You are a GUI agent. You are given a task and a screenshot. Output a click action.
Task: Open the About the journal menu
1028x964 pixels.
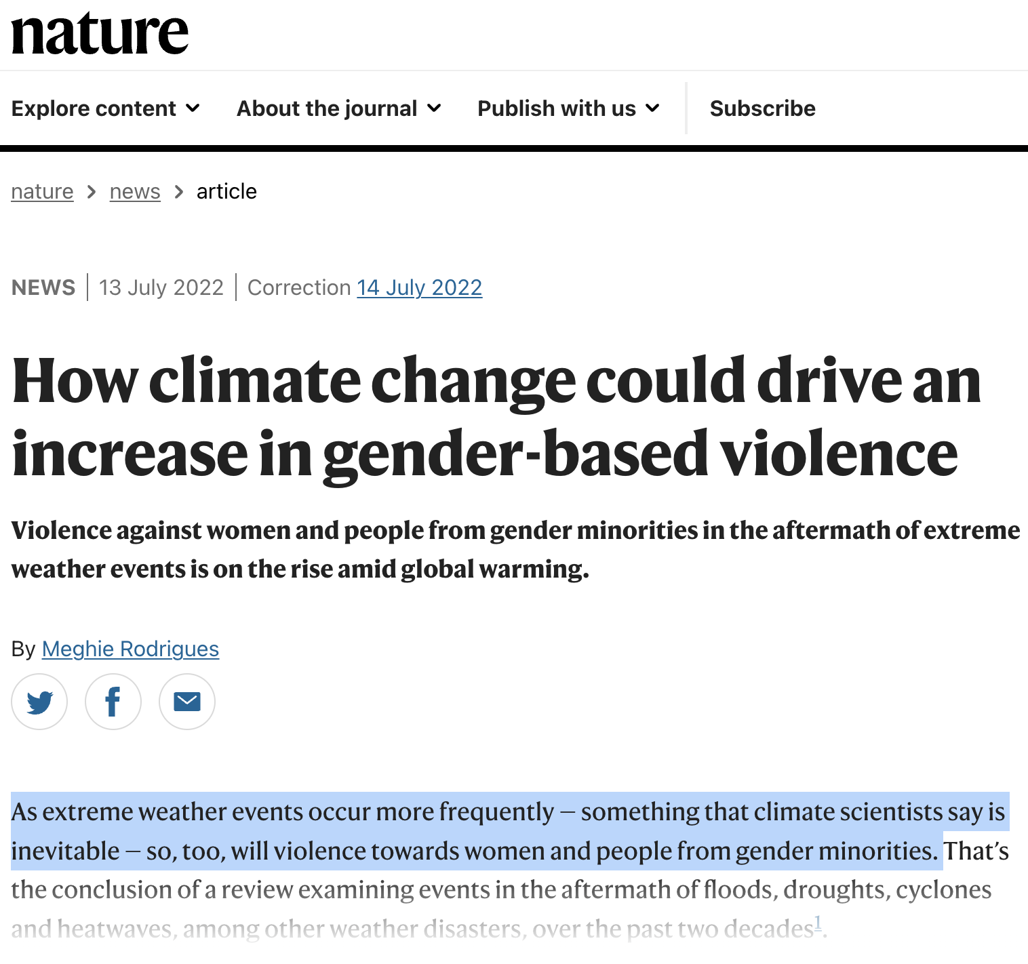coord(327,108)
